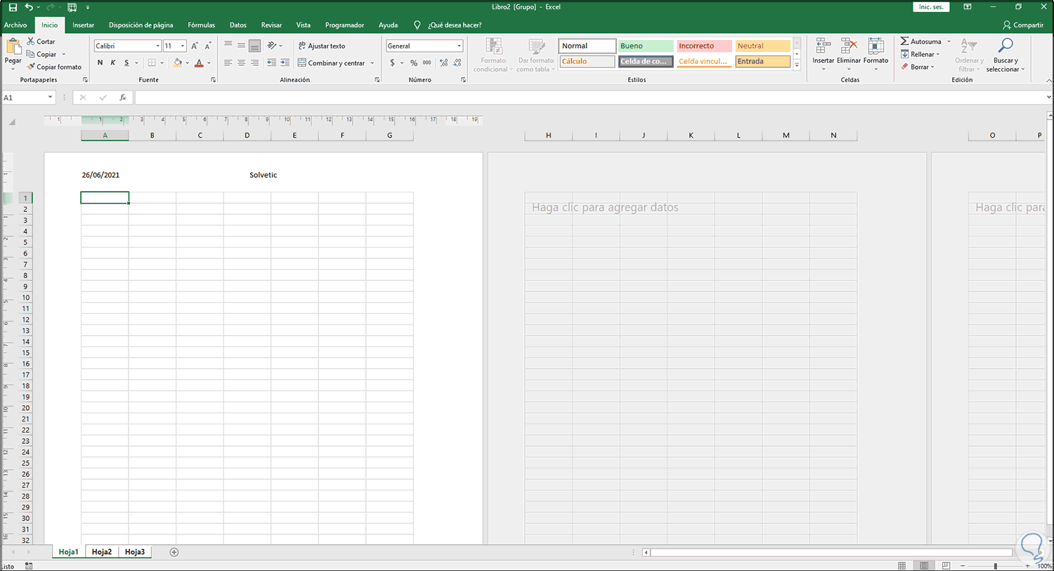This screenshot has height=571, width=1054.
Task: Go to the Fórmulas tab
Action: (201, 25)
